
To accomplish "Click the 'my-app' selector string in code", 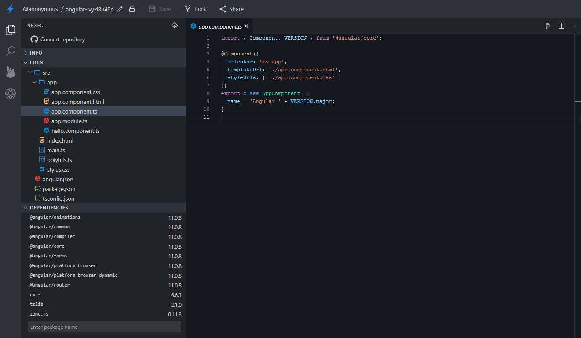I will 273,62.
